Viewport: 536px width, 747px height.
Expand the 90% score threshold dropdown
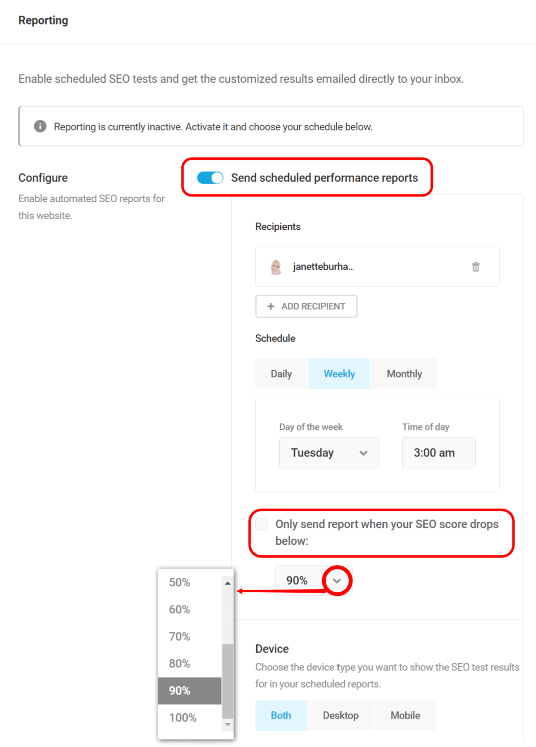click(337, 581)
